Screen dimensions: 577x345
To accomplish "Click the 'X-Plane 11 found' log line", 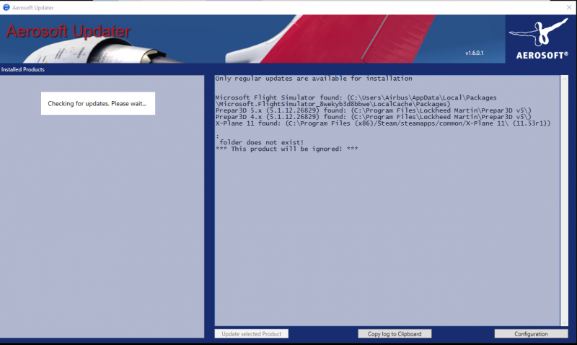I will point(383,123).
